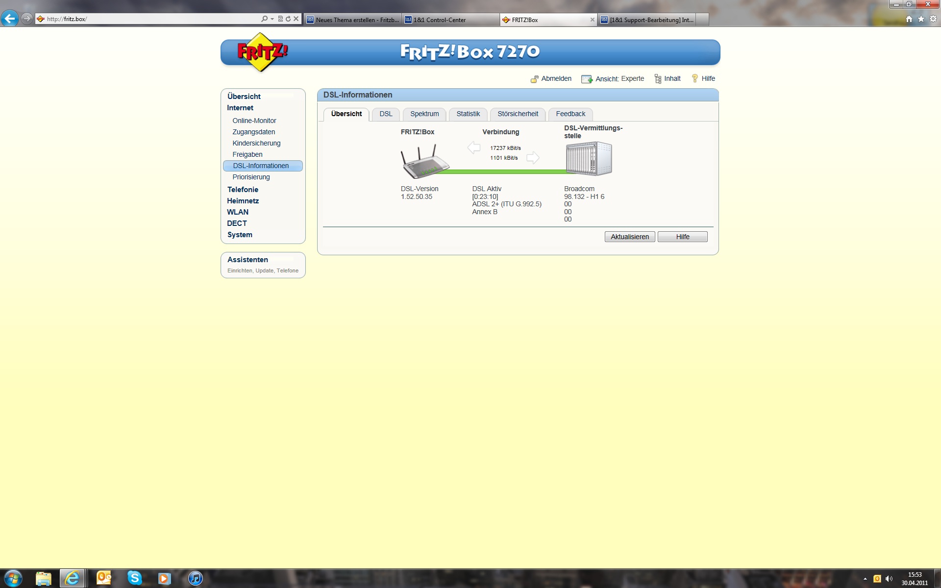Launch Skype from the taskbar
This screenshot has height=588, width=941.
point(134,578)
